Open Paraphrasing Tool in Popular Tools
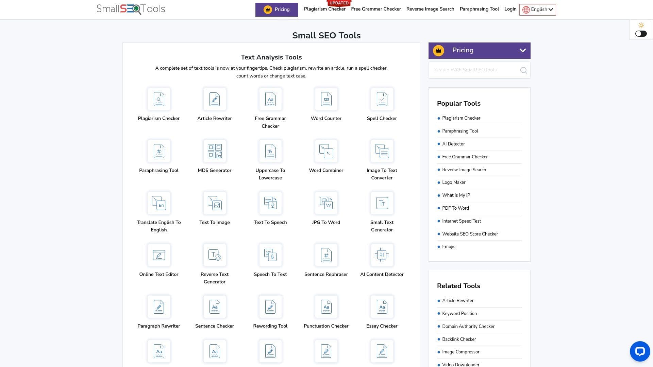653x367 pixels. point(460,131)
